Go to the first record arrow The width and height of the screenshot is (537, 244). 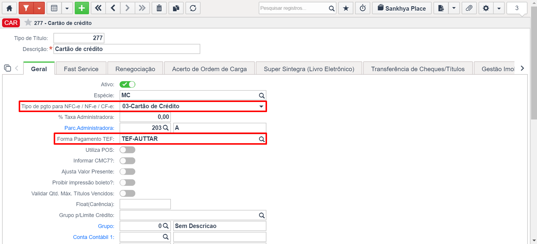[x=98, y=8]
